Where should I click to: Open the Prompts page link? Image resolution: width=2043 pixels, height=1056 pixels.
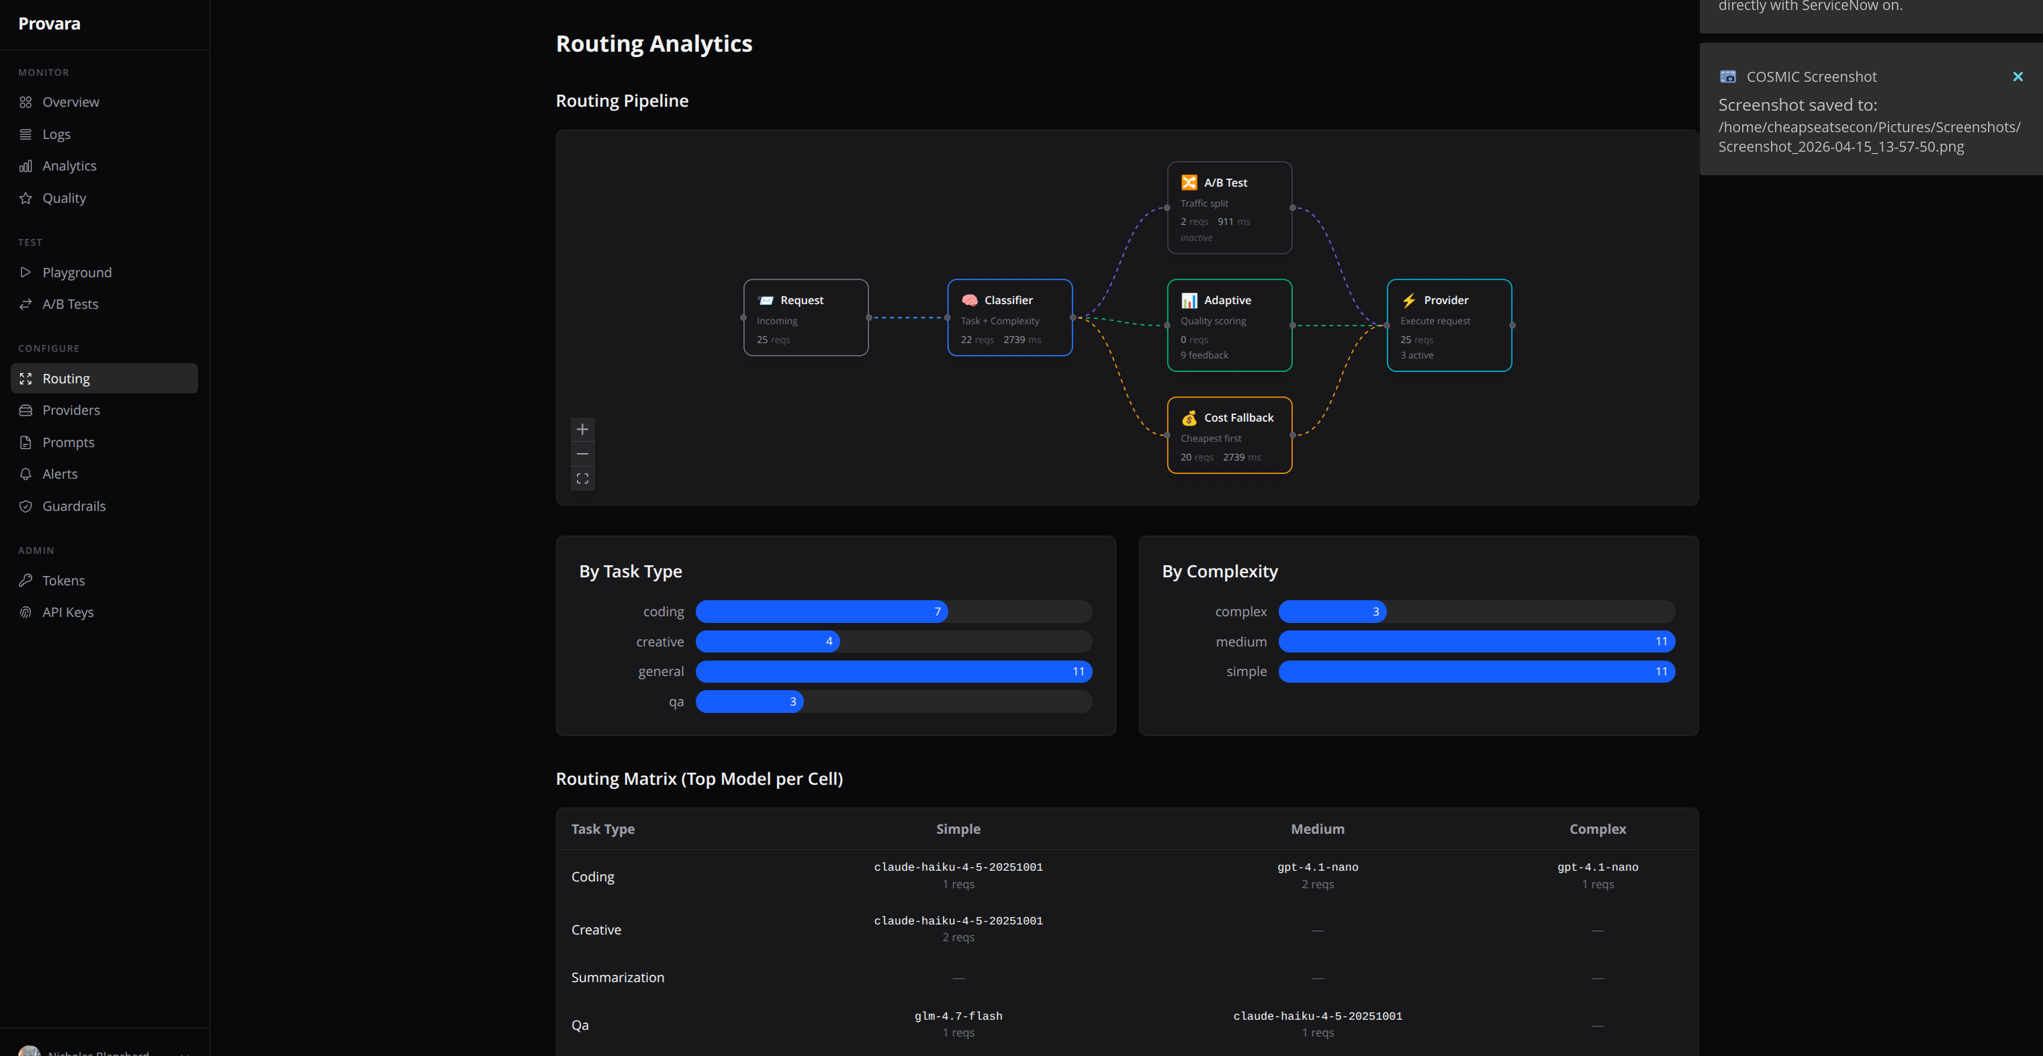[69, 442]
